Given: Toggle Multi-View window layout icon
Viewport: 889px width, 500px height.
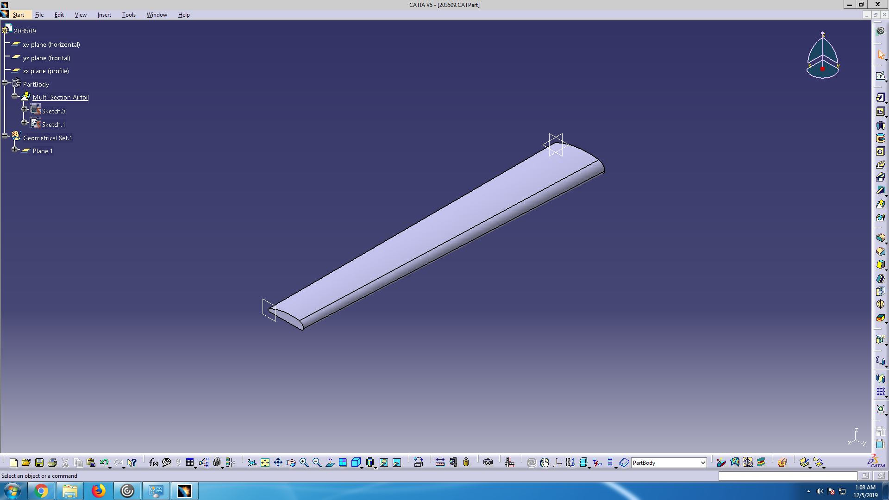Looking at the screenshot, I should tap(343, 462).
